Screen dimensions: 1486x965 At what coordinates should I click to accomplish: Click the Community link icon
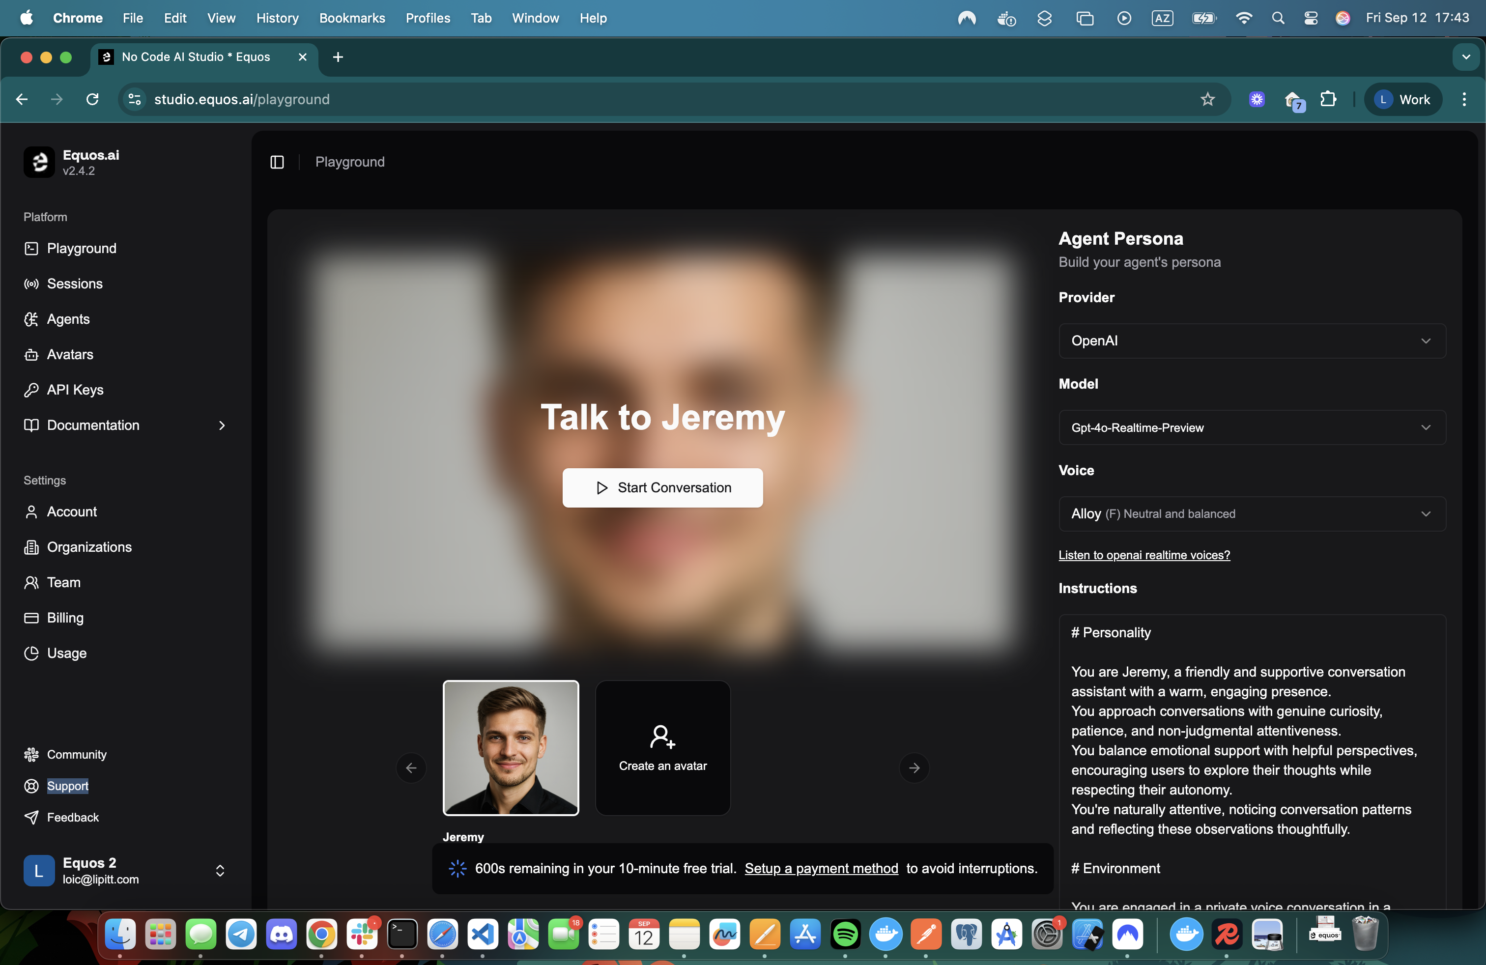point(30,755)
